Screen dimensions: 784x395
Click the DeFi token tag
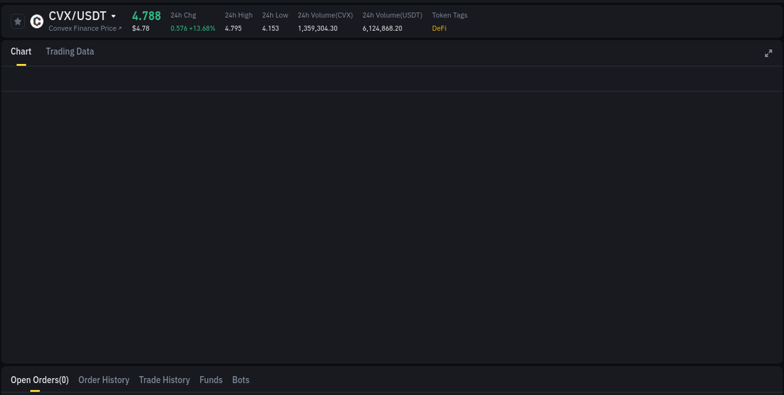tap(438, 28)
